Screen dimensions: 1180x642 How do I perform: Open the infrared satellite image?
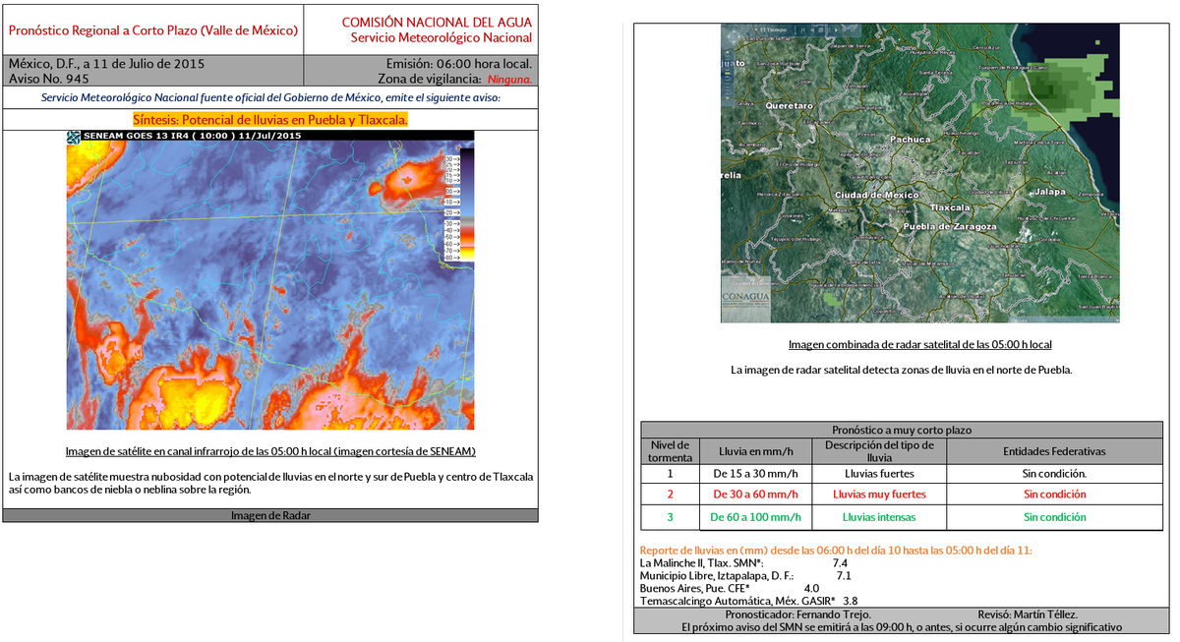[x=270, y=280]
